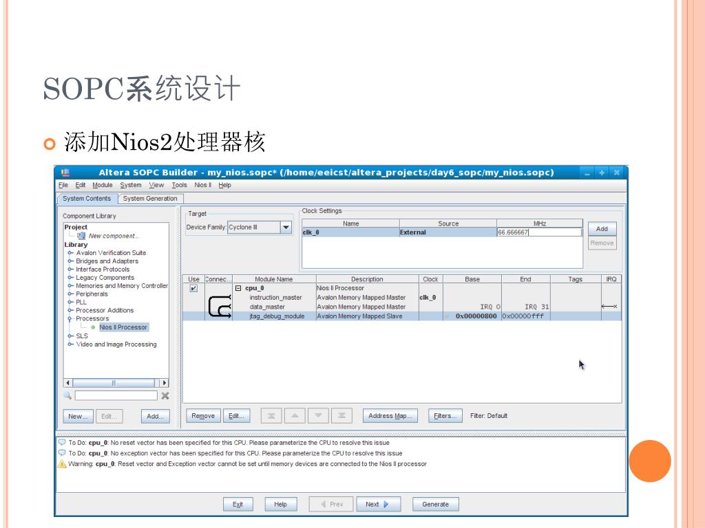Expand Memories and Memory Controllers node
705x528 pixels.
(x=70, y=285)
